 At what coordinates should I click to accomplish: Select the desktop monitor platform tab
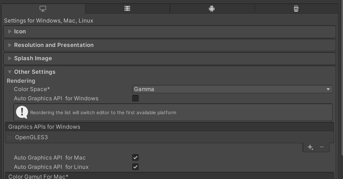(43, 9)
